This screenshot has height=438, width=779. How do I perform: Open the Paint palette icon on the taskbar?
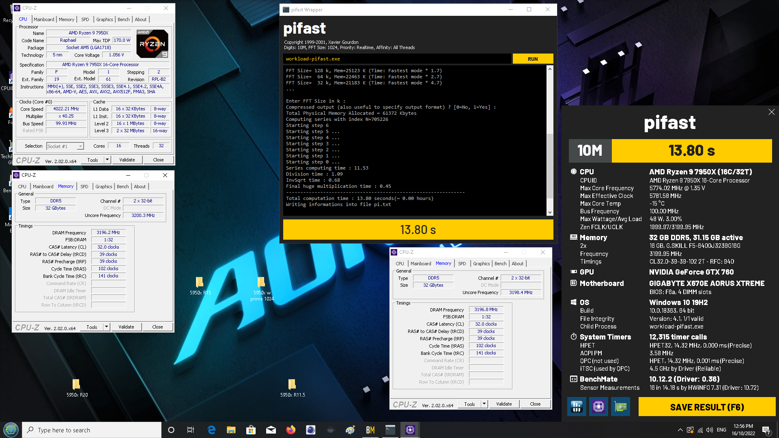351,430
